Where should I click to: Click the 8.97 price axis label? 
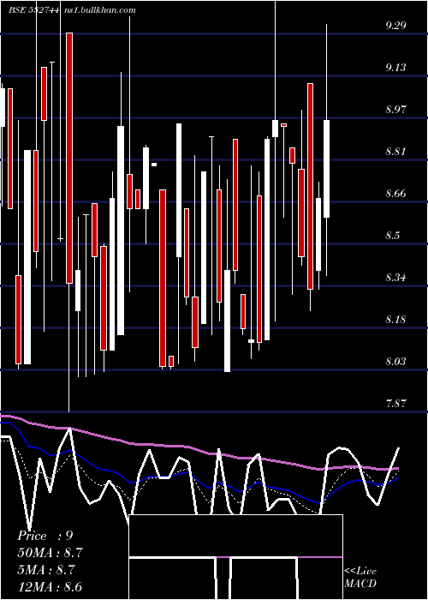pyautogui.click(x=395, y=110)
